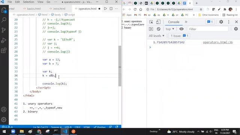The height and width of the screenshot is (135, 240).
Task: Select the script breadcrumb item
Action: (70, 15)
